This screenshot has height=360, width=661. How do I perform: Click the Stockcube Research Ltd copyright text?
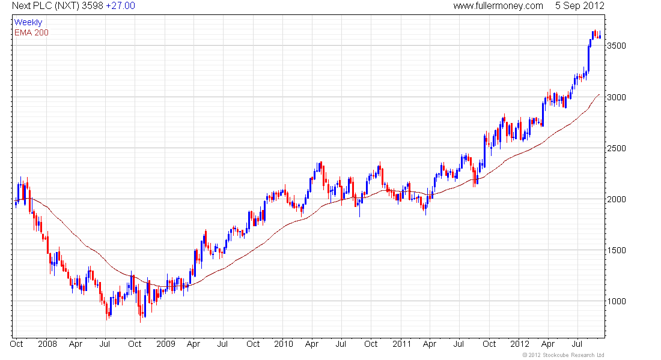coord(563,355)
